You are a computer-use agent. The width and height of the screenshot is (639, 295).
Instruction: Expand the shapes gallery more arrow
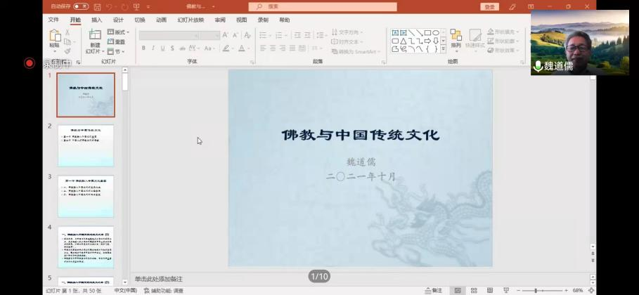(x=443, y=49)
